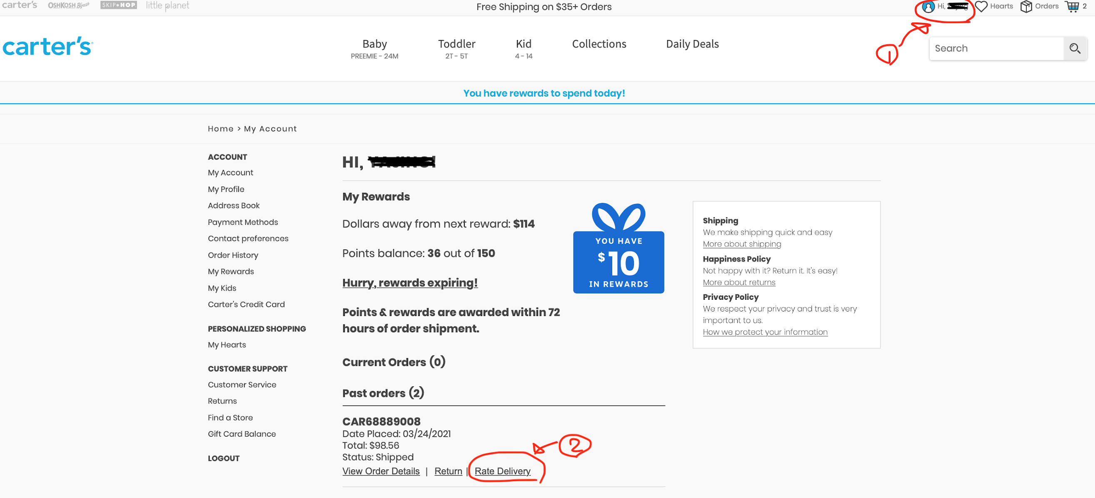This screenshot has width=1095, height=498.
Task: Open the Hearts wishlist heart icon
Action: point(981,6)
